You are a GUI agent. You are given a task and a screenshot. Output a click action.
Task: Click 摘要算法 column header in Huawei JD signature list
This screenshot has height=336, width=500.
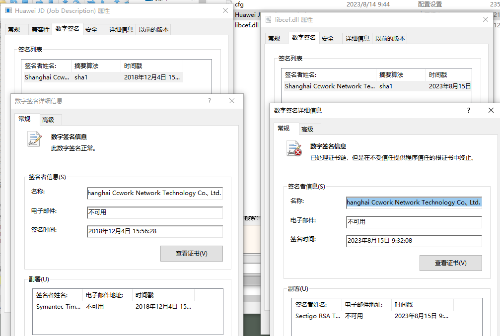tap(96, 66)
